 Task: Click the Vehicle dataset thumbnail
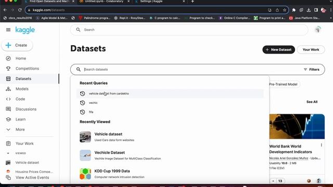click(85, 137)
